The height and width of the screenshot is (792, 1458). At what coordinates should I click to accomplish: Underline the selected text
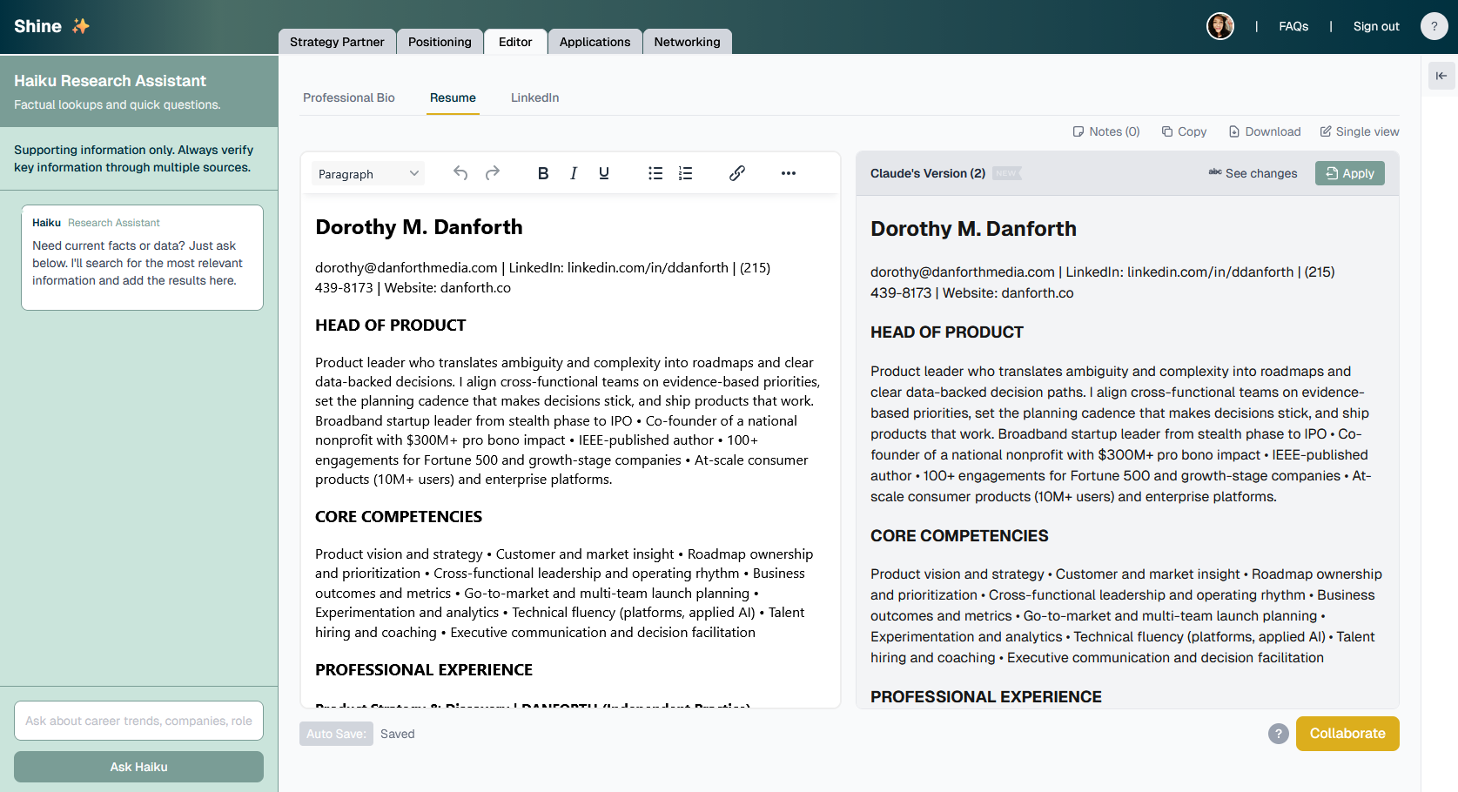tap(603, 172)
